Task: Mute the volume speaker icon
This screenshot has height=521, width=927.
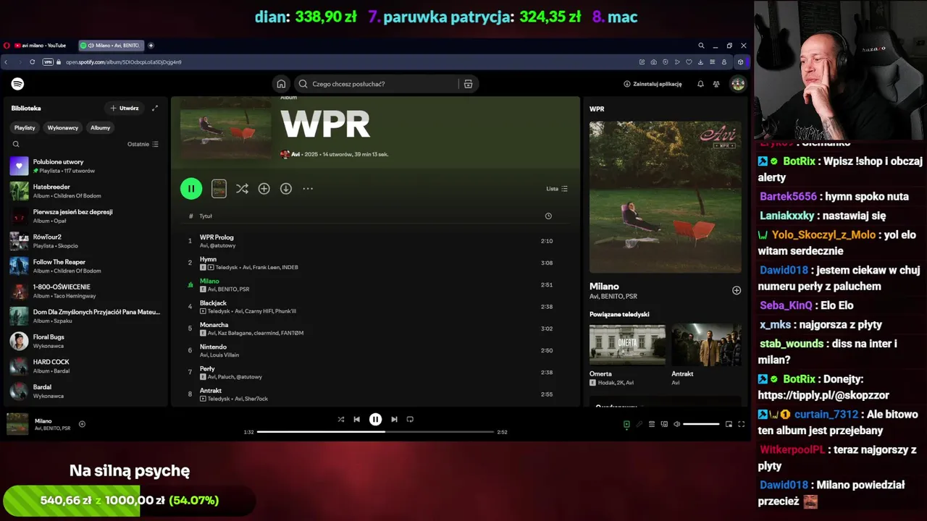Action: click(676, 424)
